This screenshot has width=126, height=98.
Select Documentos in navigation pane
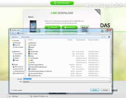[x=18, y=54]
